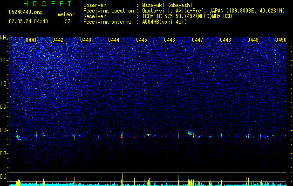The image size is (293, 186).
Task: Click the 1.0 kHz axis label
Action: pos(4,84)
